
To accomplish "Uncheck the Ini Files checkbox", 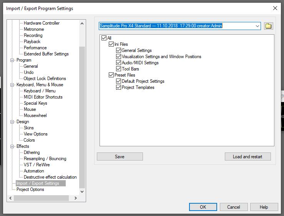I will click(111, 44).
